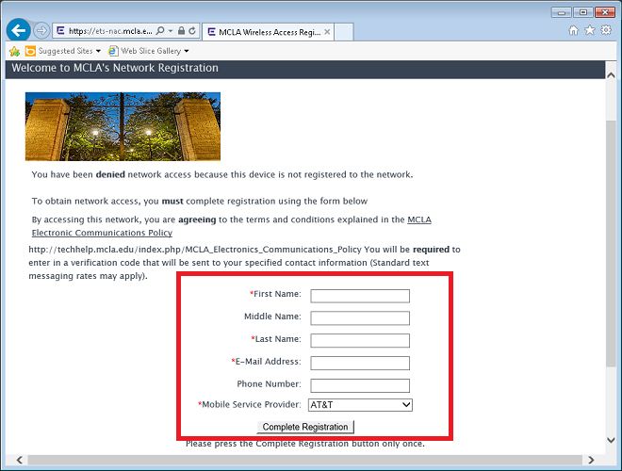Open Favorites with the star icon
The height and width of the screenshot is (471, 622).
pos(590,30)
